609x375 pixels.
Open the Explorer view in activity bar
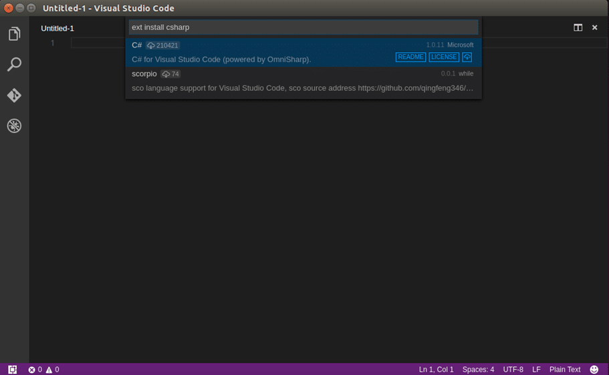click(x=14, y=34)
